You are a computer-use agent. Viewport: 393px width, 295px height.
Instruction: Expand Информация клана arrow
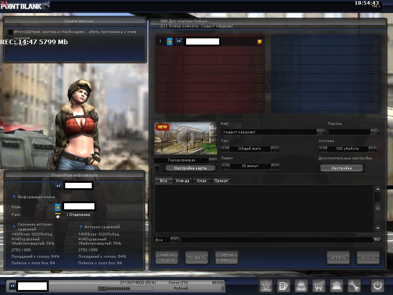tap(14, 197)
